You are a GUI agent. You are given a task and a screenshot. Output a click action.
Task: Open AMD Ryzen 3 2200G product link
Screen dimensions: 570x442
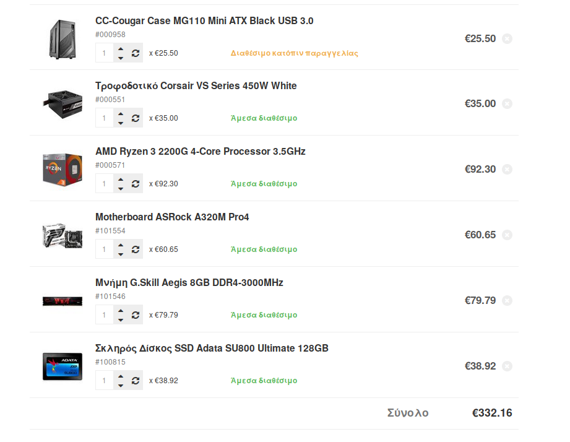(x=201, y=151)
